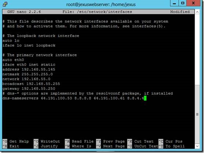Click the ^O WriteOut shortcut
The width and height of the screenshot is (204, 153).
pos(47,141)
